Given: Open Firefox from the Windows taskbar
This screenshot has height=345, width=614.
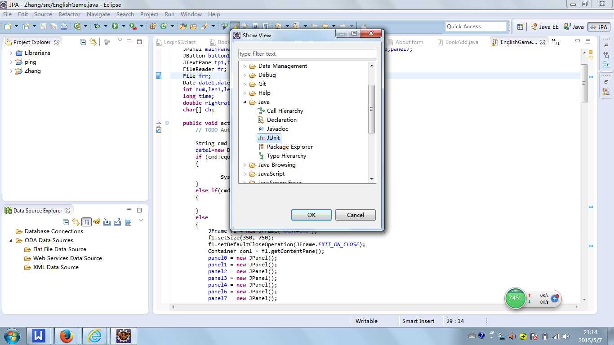Looking at the screenshot, I should click(x=67, y=336).
